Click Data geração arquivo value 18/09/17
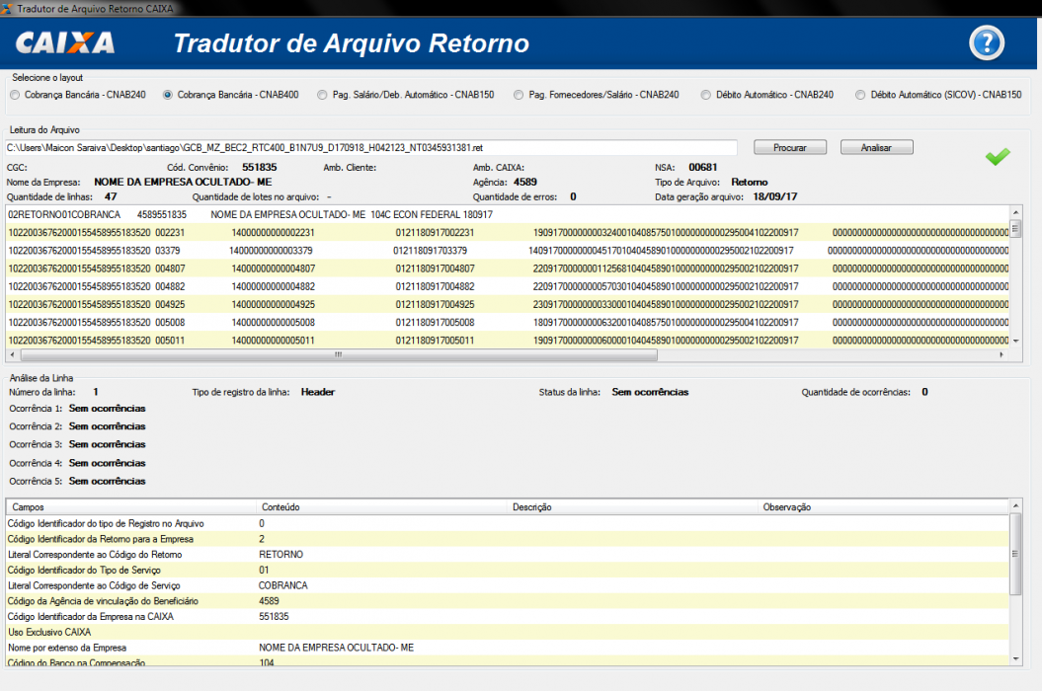The image size is (1042, 691). tap(775, 196)
